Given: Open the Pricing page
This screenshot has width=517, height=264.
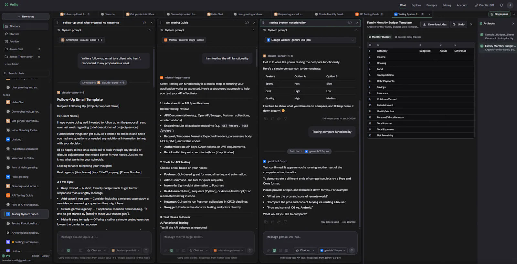Looking at the screenshot, I should pyautogui.click(x=447, y=5).
